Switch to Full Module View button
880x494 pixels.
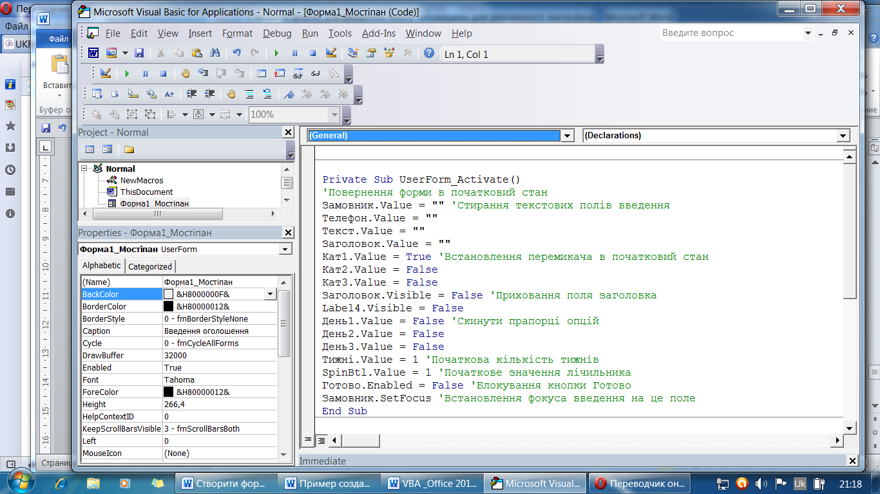pyautogui.click(x=321, y=440)
